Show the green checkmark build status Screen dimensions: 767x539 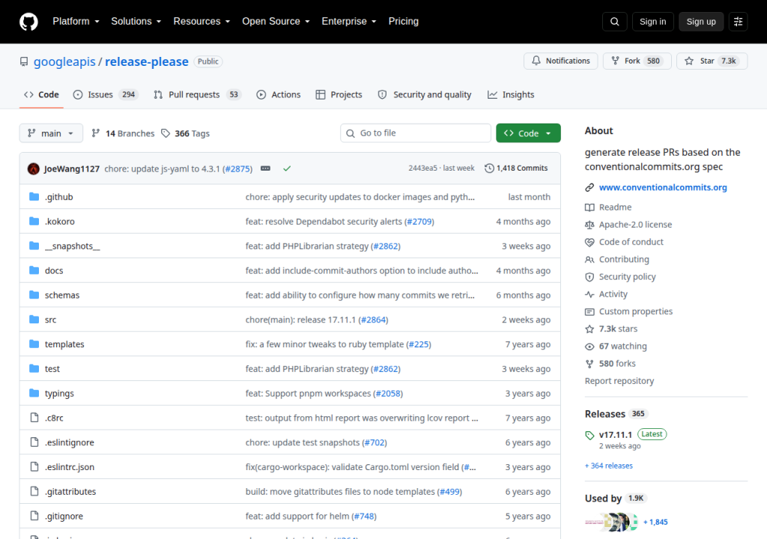287,168
